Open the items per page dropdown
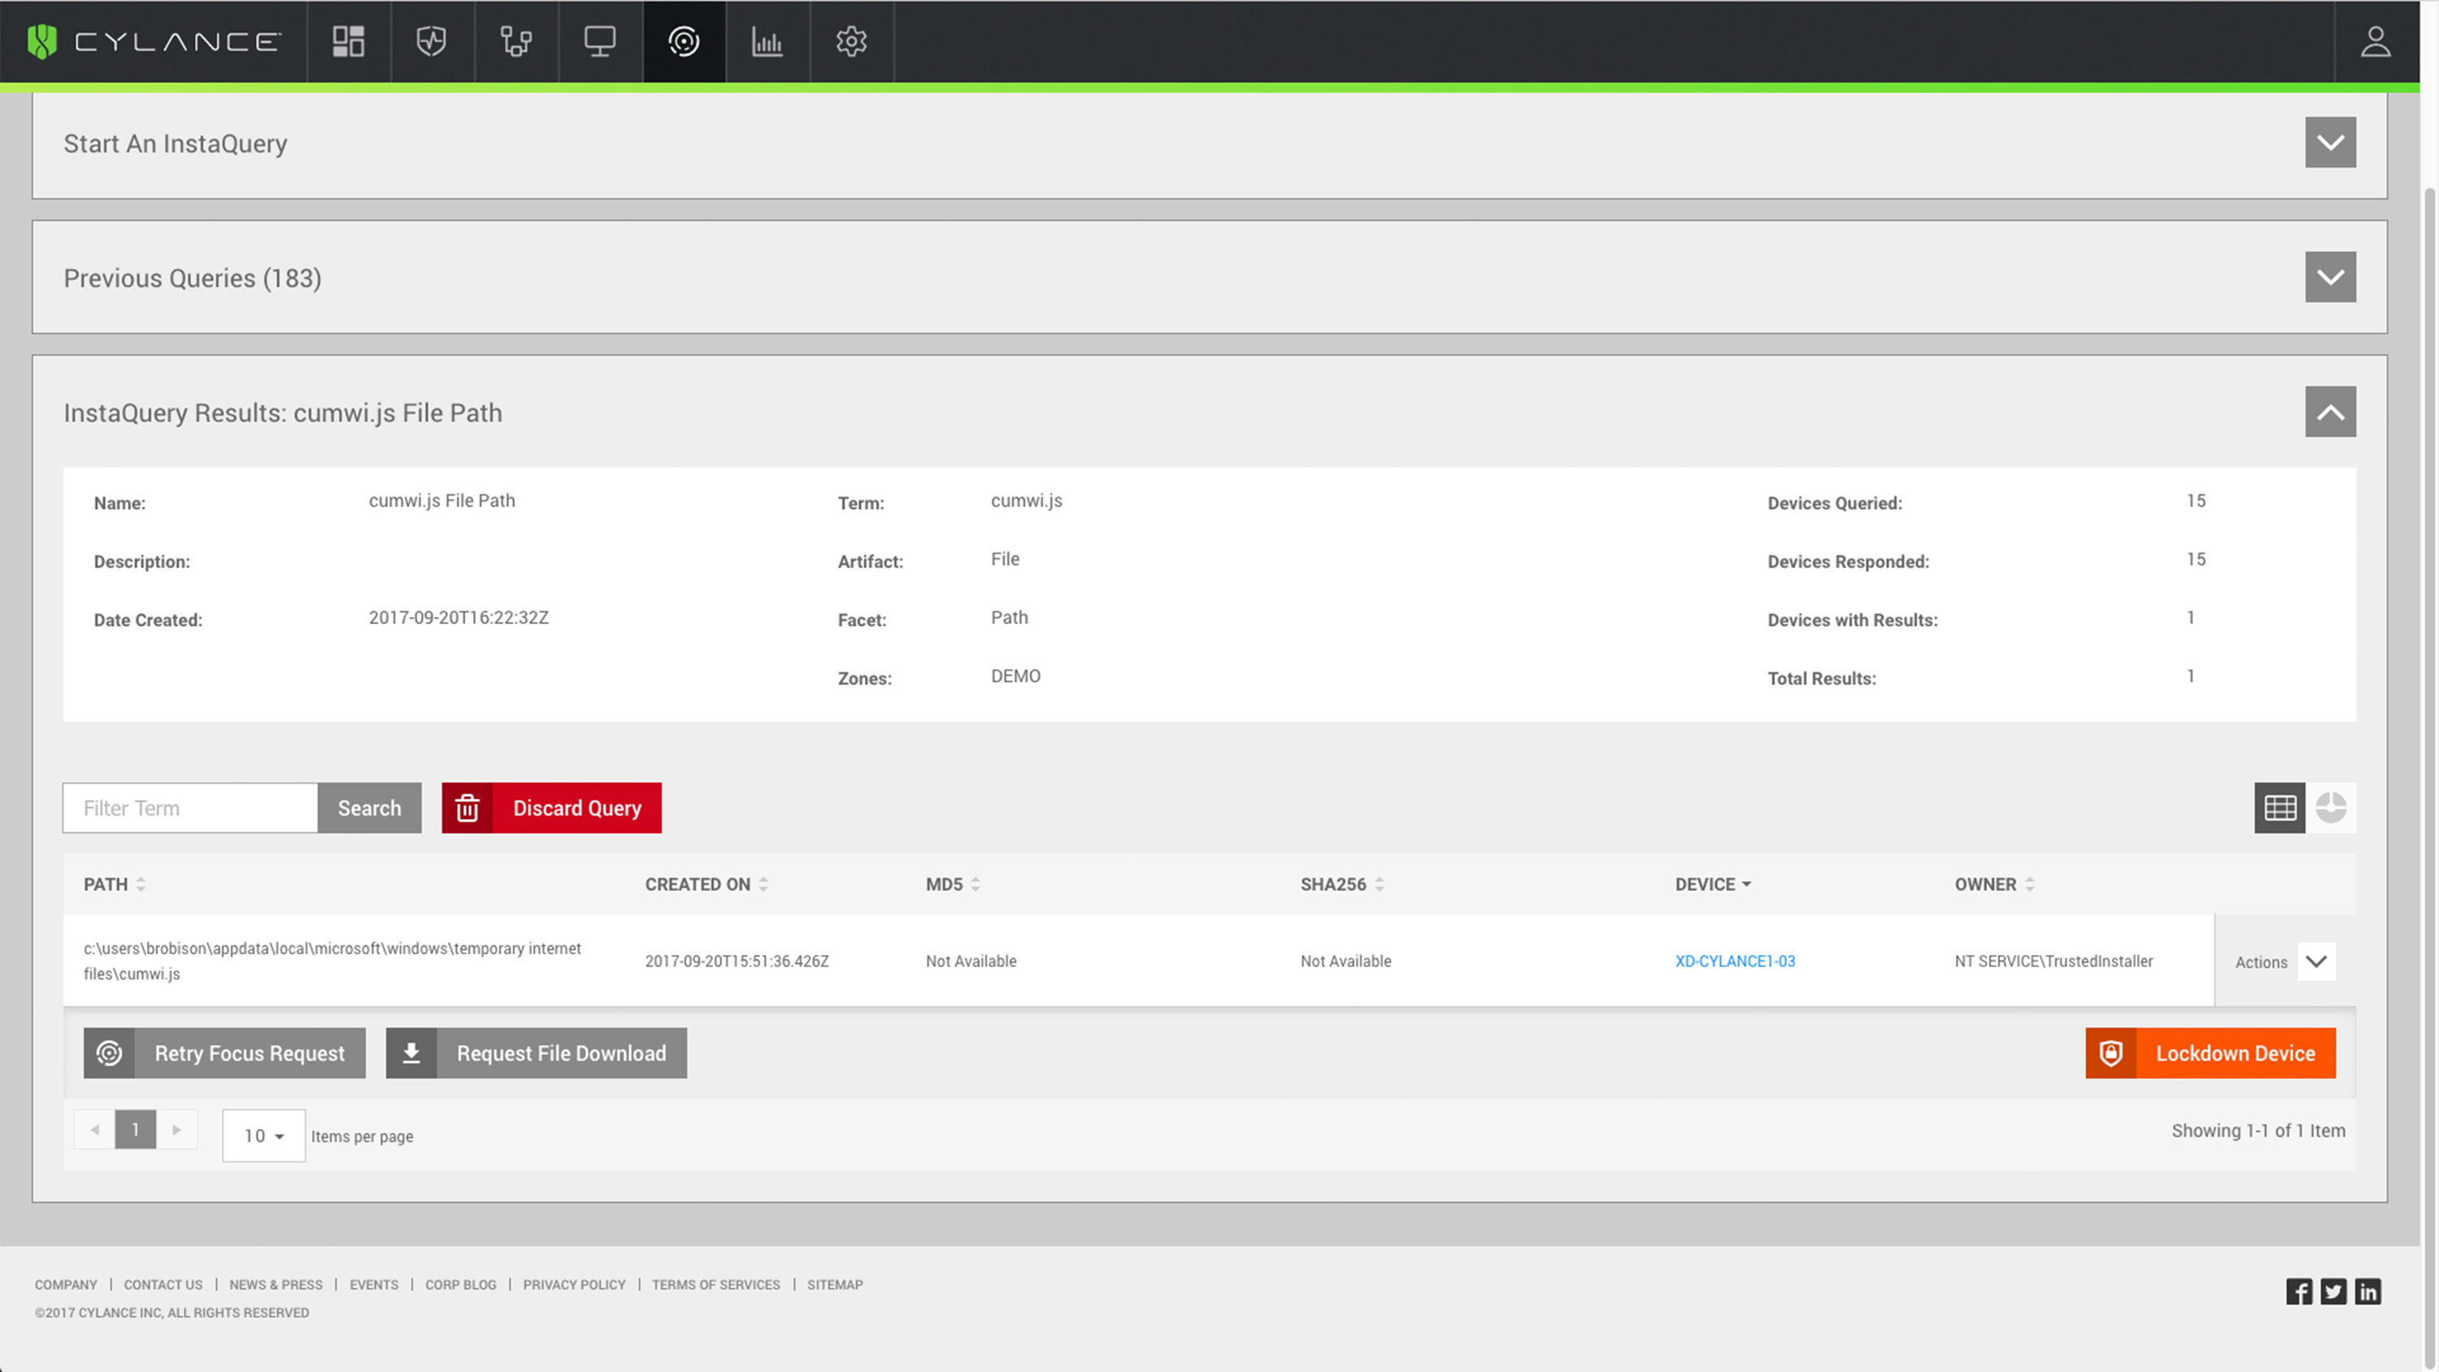The image size is (2439, 1372). pos(263,1135)
